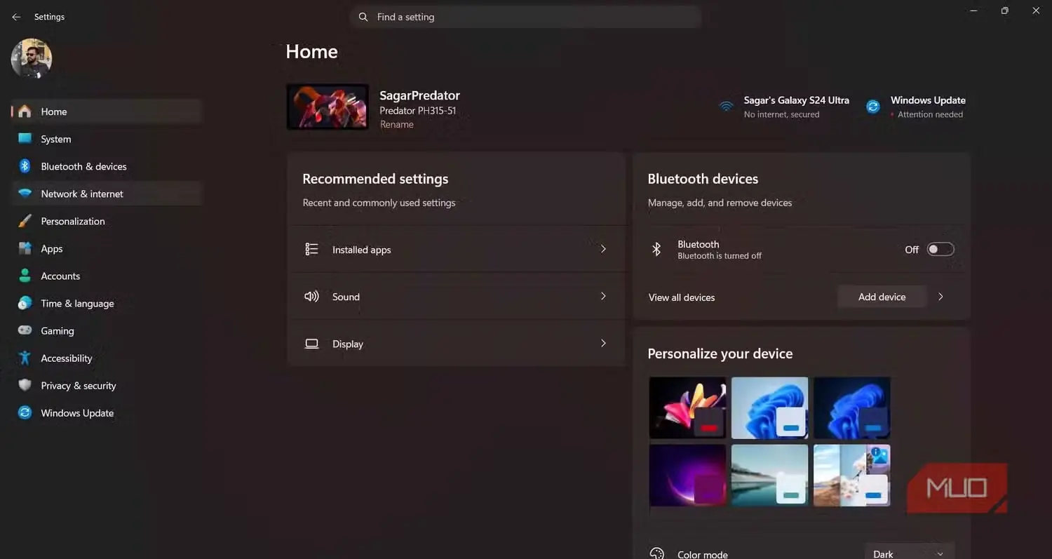Viewport: 1052px width, 559px height.
Task: Open Apps page in sidebar
Action: click(x=107, y=248)
